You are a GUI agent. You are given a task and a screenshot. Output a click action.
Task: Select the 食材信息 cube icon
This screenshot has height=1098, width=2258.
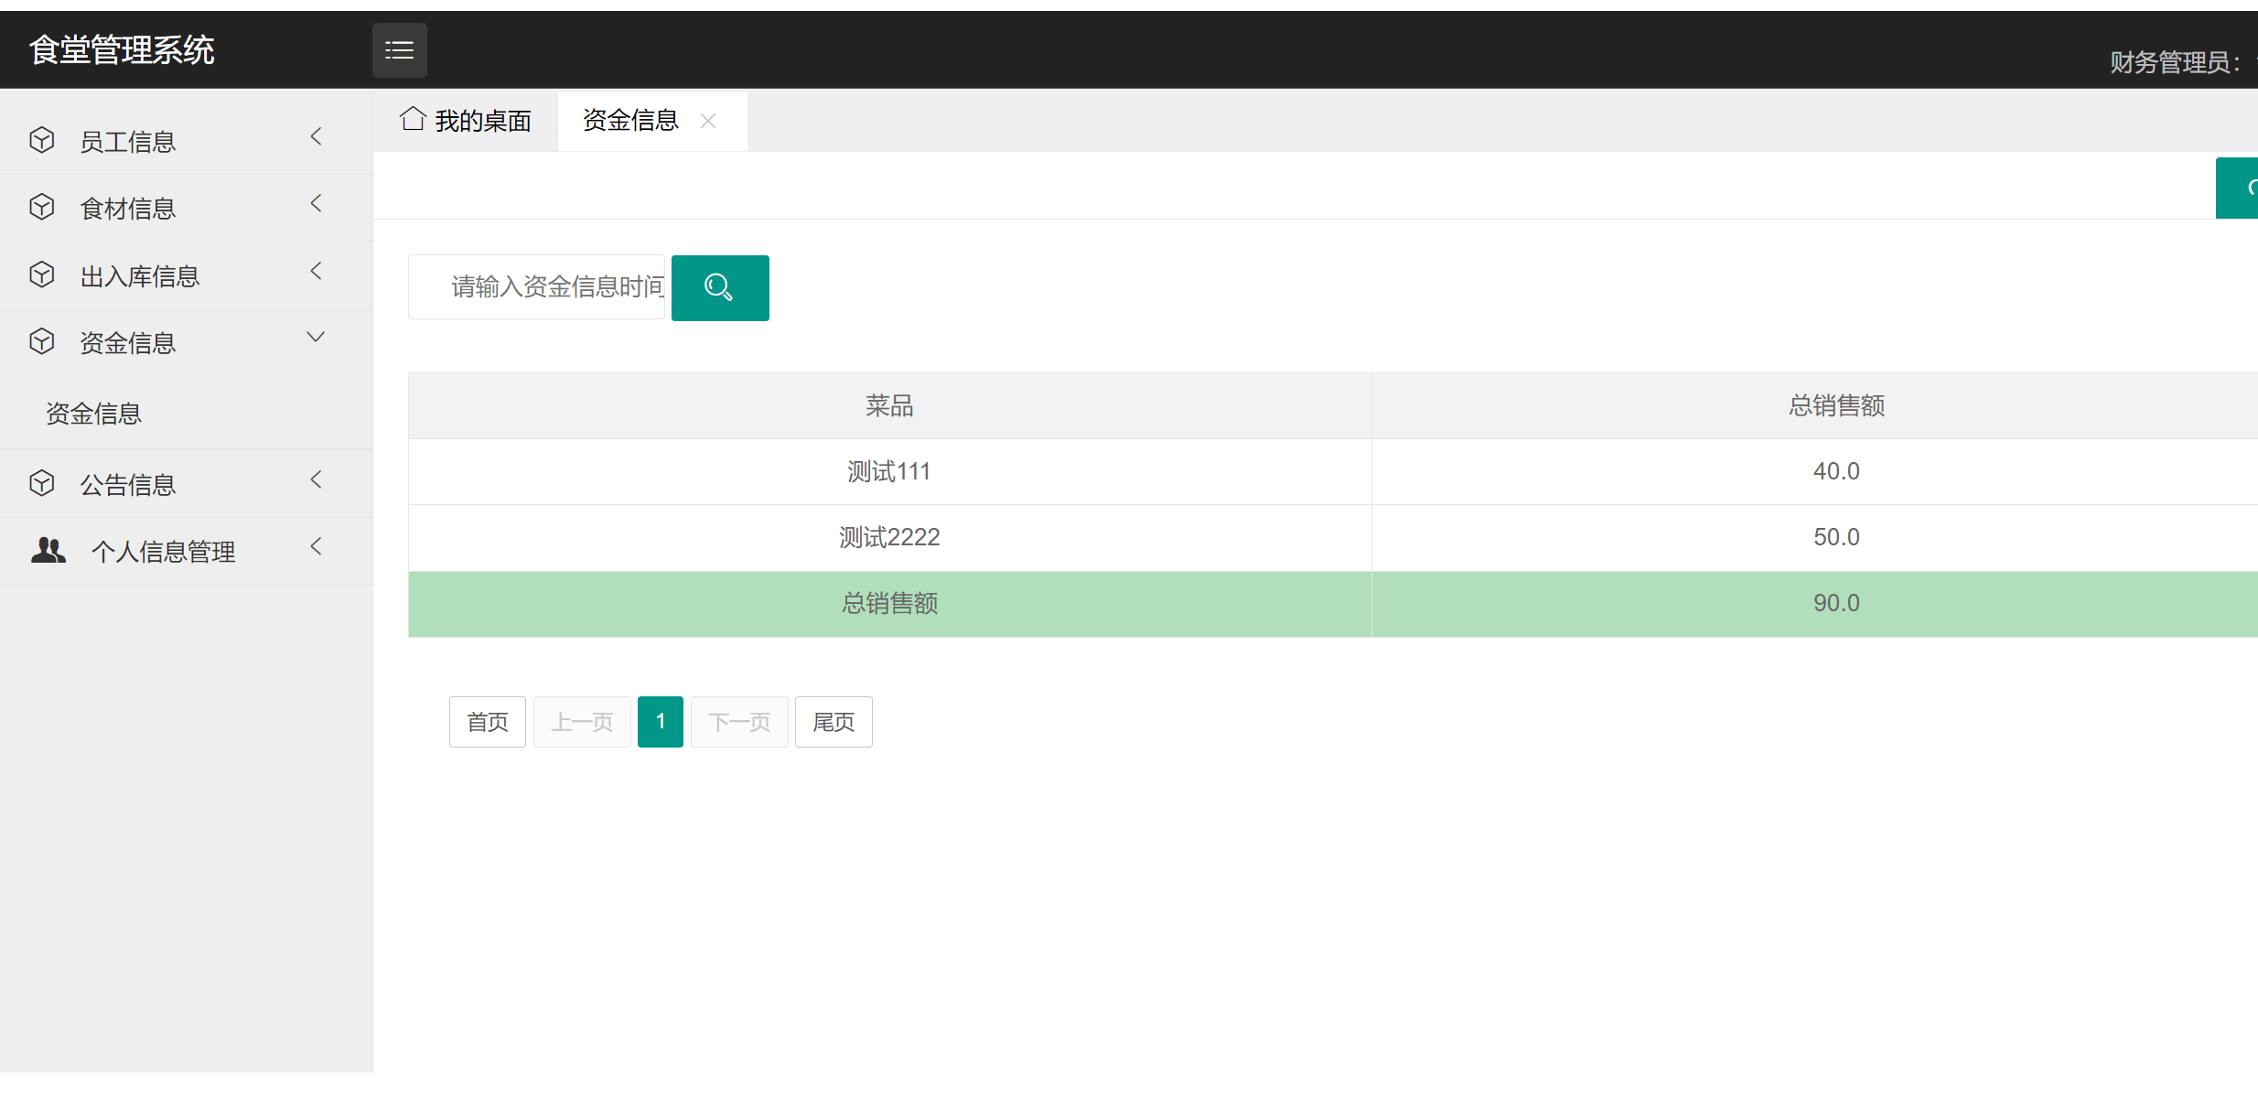42,207
